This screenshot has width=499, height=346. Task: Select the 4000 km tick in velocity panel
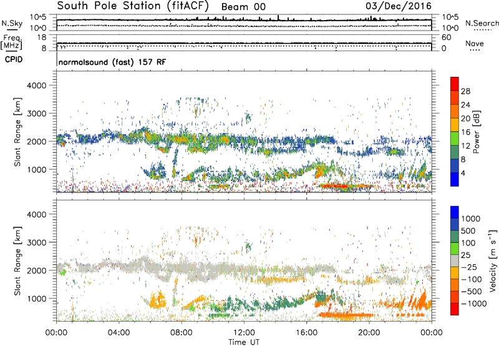(x=37, y=214)
